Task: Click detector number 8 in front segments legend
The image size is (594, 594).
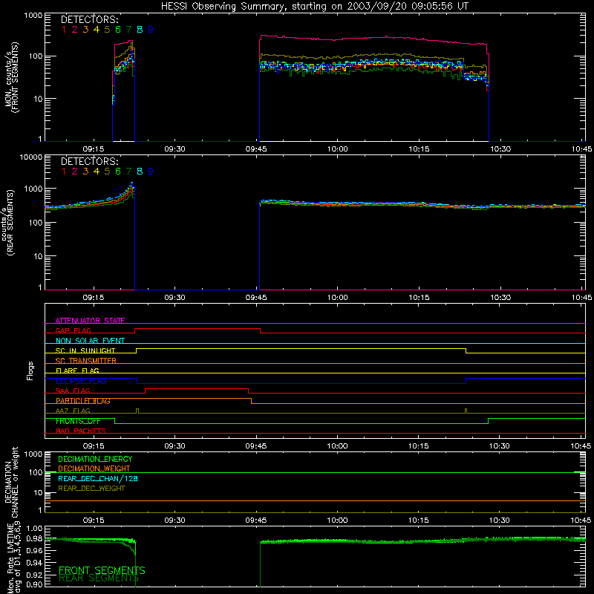Action: [x=140, y=30]
